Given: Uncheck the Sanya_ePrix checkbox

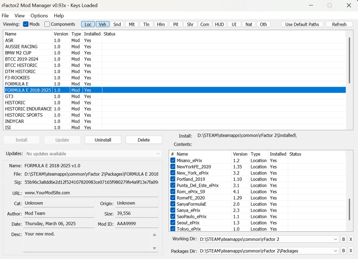Looking at the screenshot, I should pos(173,210).
